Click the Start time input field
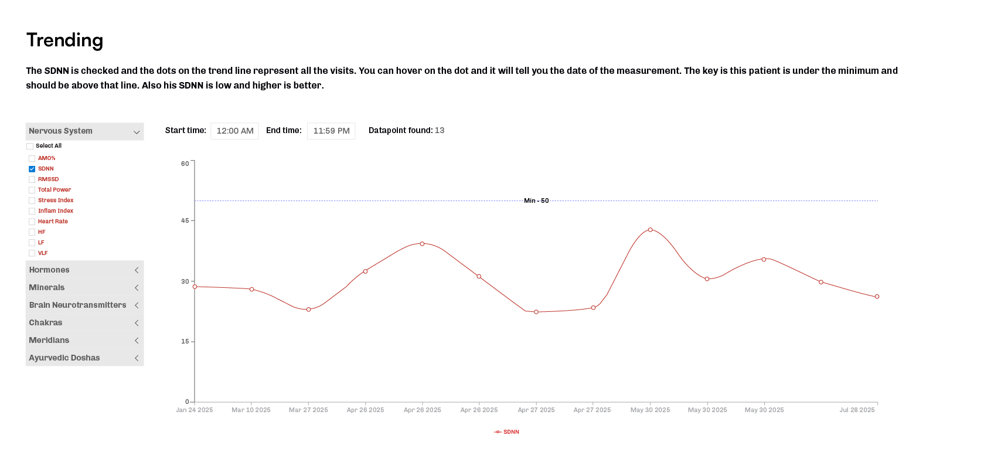This screenshot has height=469, width=1008. point(234,131)
